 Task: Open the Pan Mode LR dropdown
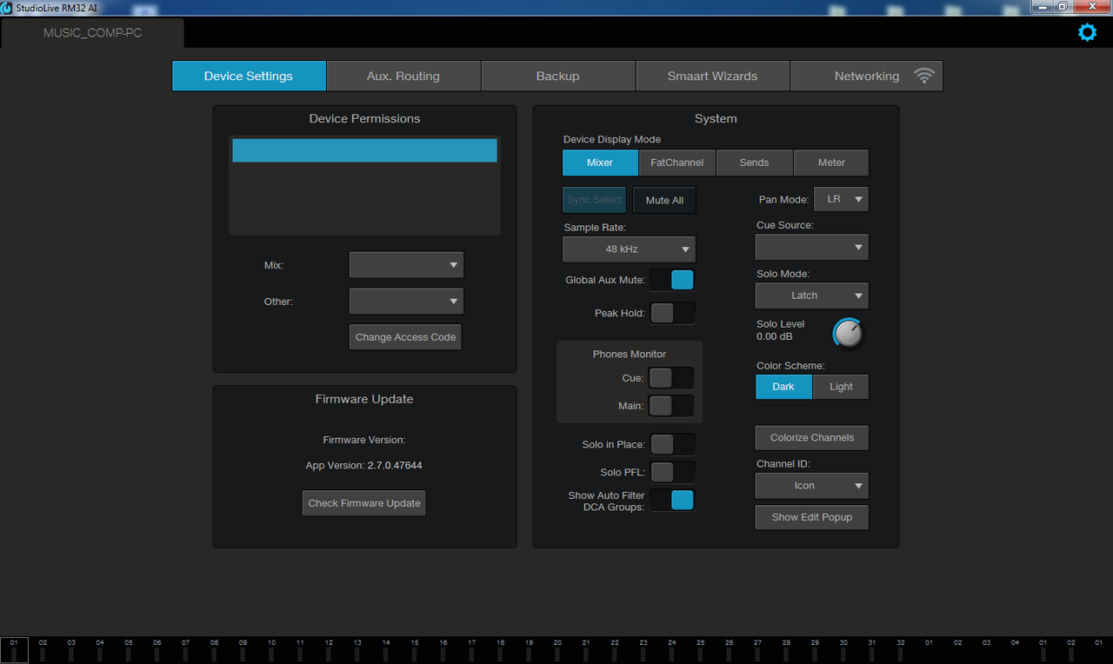(841, 199)
